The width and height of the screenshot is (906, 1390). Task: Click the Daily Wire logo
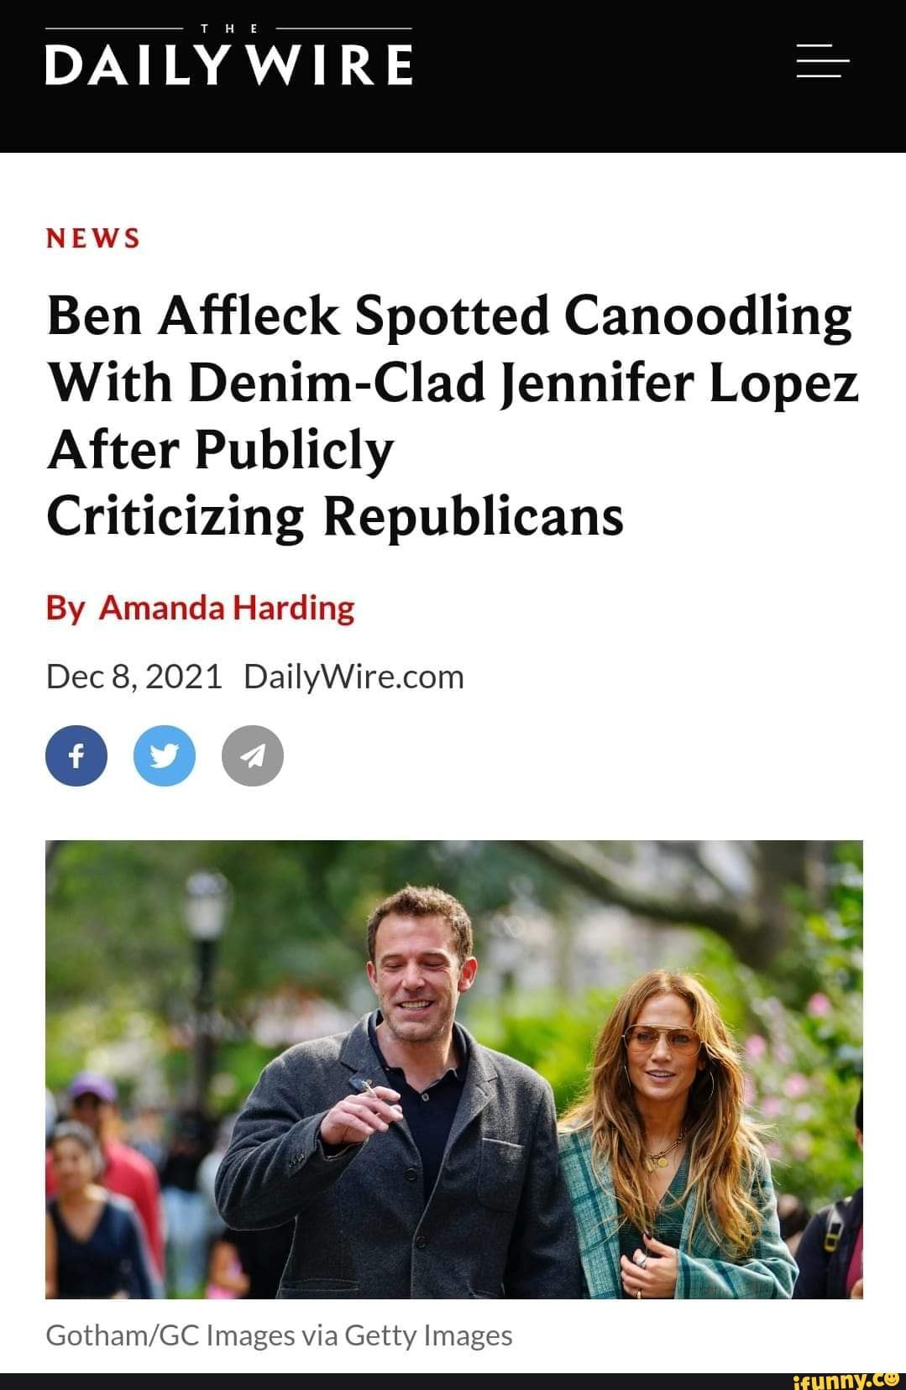pyautogui.click(x=228, y=65)
